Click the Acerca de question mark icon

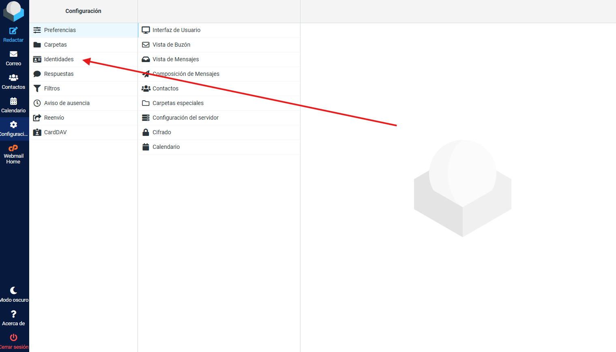[13, 314]
